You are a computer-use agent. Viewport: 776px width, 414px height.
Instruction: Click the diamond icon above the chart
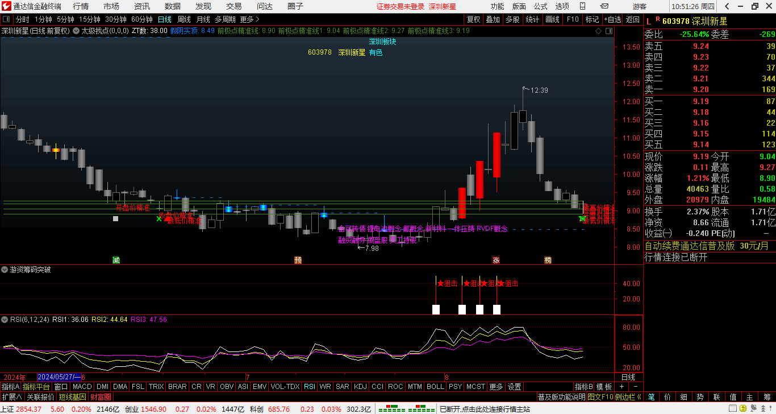(598, 31)
